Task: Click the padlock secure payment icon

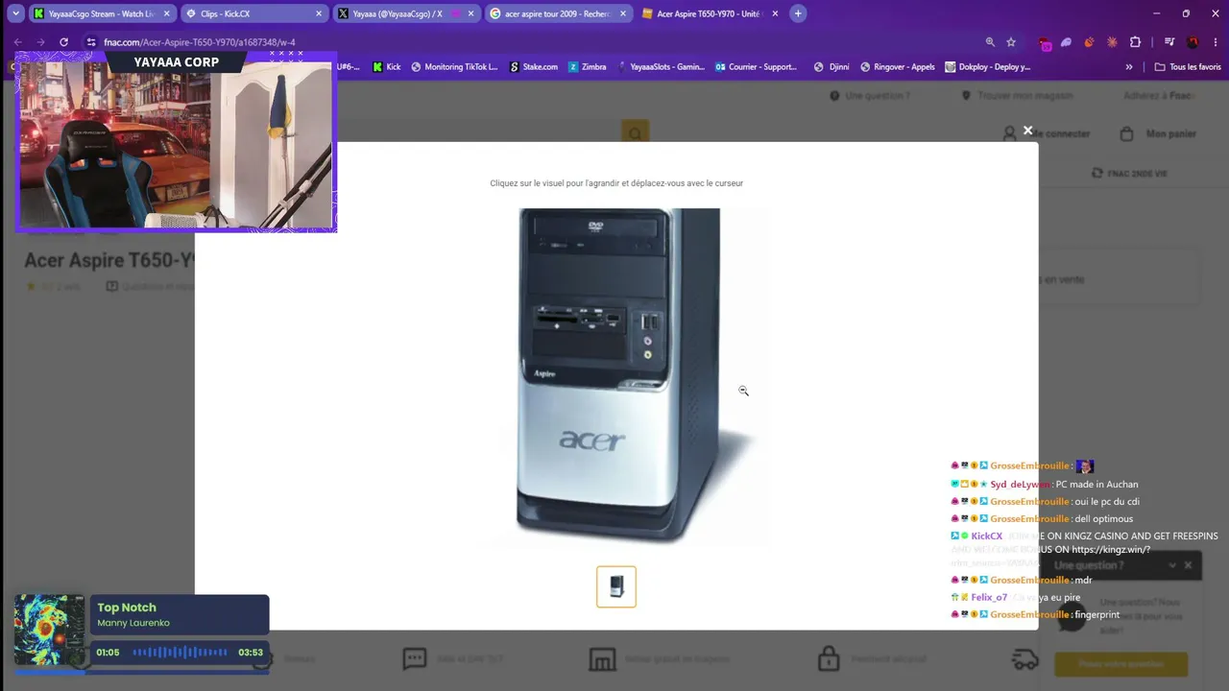Action: 828,658
